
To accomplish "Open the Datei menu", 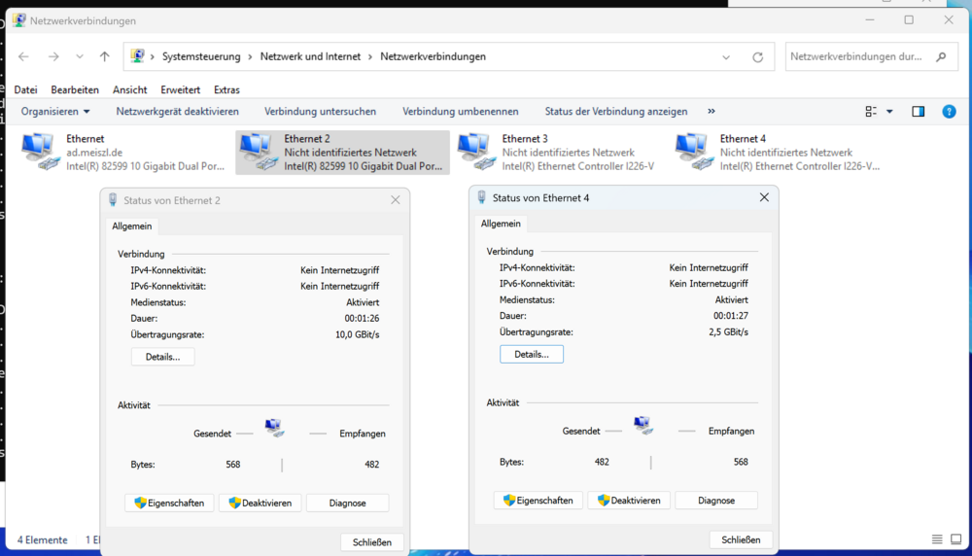I will [25, 89].
